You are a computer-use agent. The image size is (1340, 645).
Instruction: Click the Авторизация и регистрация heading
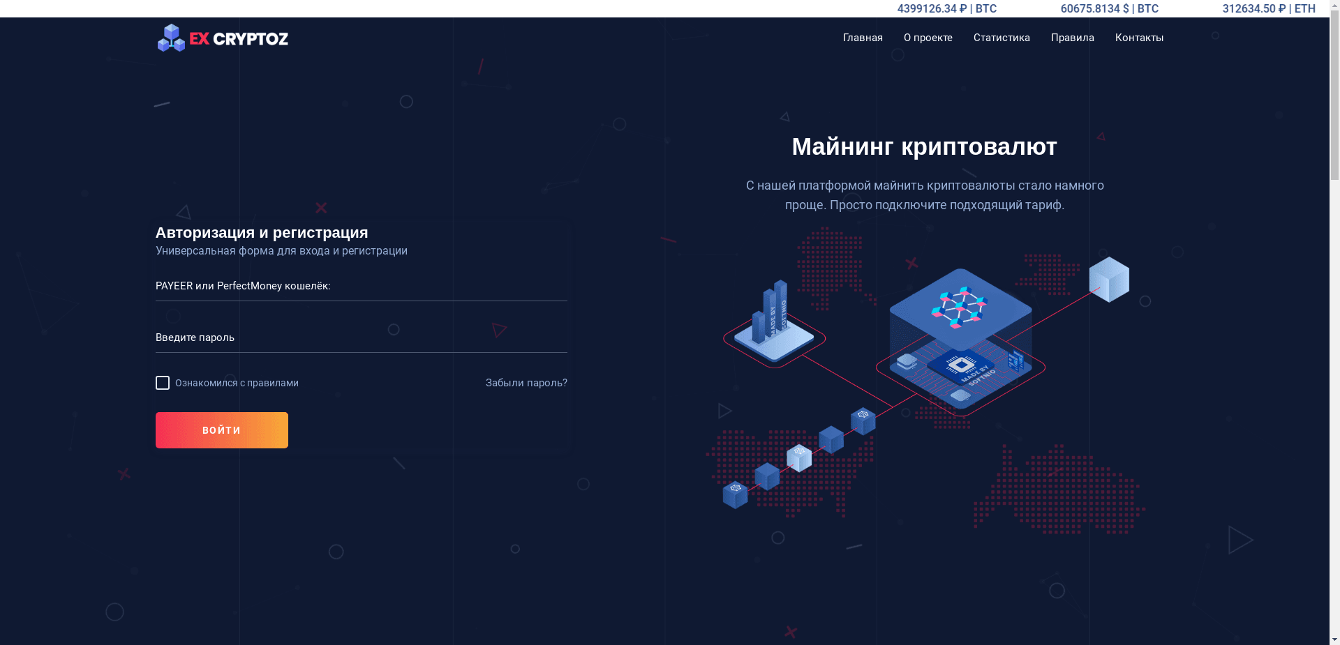point(262,232)
